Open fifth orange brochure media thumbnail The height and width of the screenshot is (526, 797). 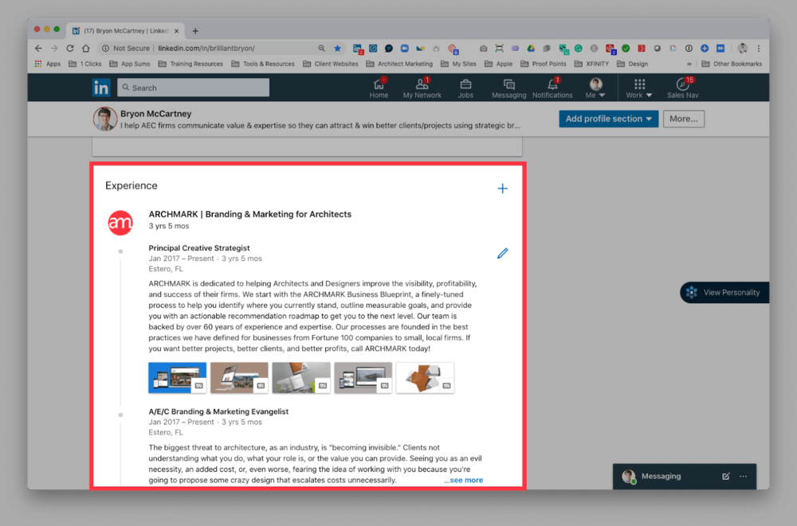click(x=425, y=378)
